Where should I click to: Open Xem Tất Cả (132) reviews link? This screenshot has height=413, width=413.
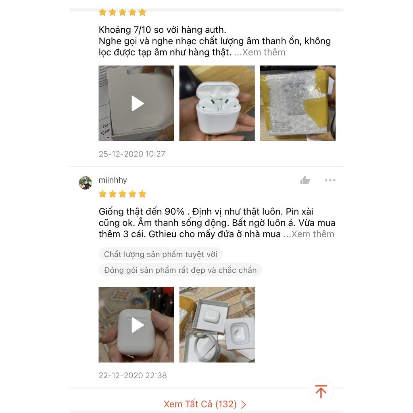tap(205, 404)
